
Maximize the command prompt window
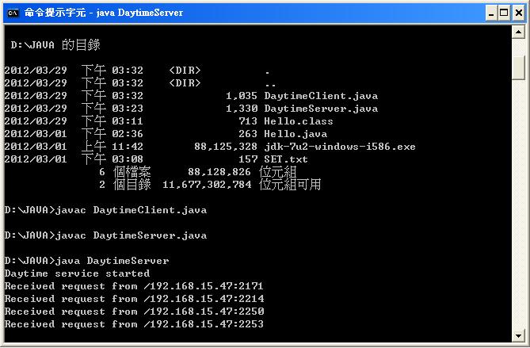504,13
